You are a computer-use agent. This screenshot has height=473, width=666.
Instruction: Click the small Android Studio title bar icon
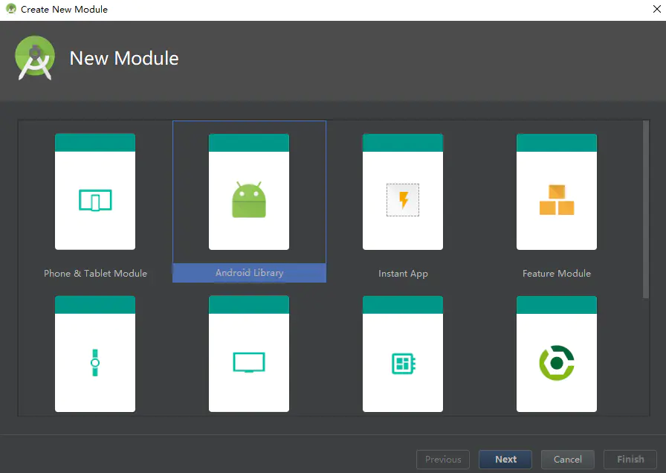coord(11,9)
